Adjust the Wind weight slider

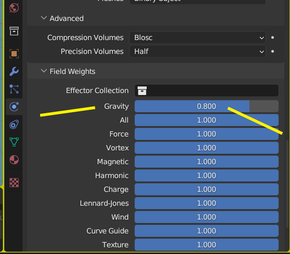coord(206,217)
